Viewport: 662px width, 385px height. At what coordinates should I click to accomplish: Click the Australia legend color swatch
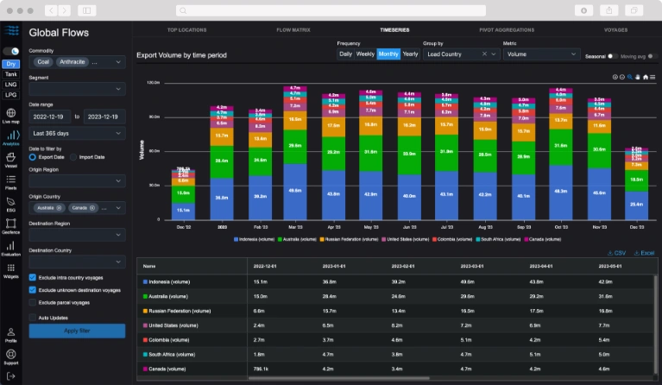pos(280,239)
